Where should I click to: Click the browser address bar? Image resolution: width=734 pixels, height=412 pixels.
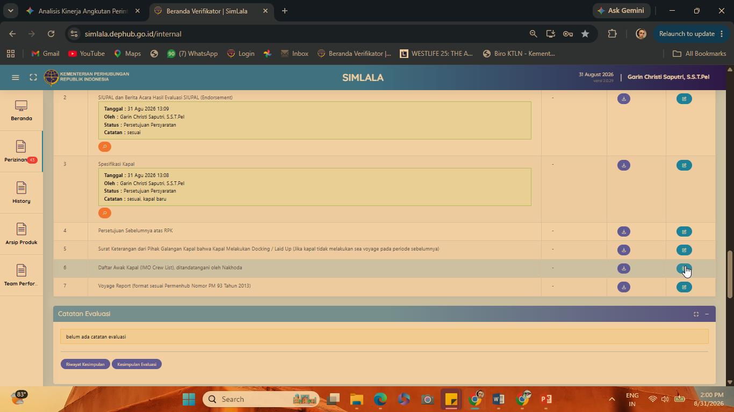point(301,34)
